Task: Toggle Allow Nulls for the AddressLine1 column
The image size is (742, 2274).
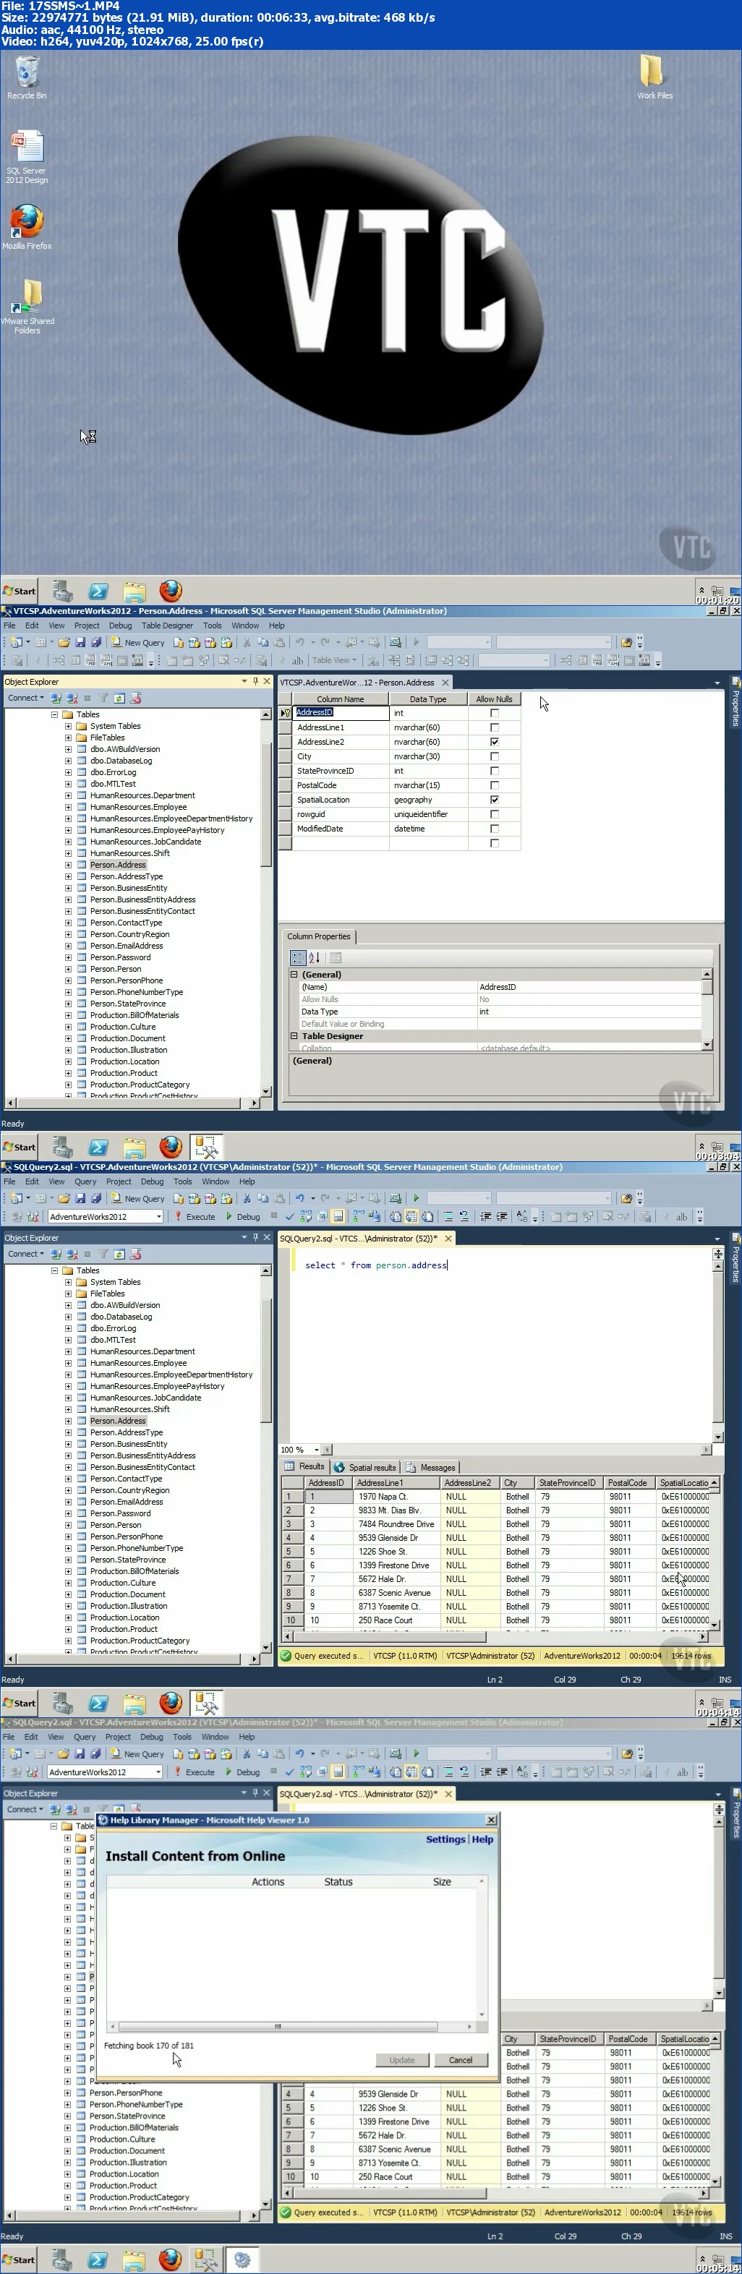Action: pos(495,727)
